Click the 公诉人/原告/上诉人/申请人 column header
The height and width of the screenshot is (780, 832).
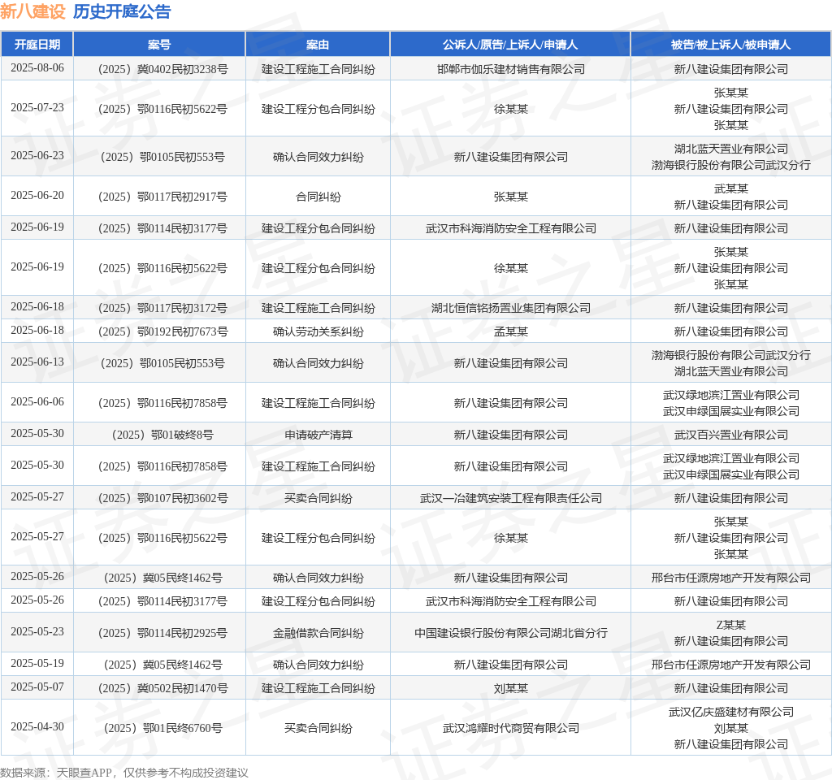click(x=510, y=45)
